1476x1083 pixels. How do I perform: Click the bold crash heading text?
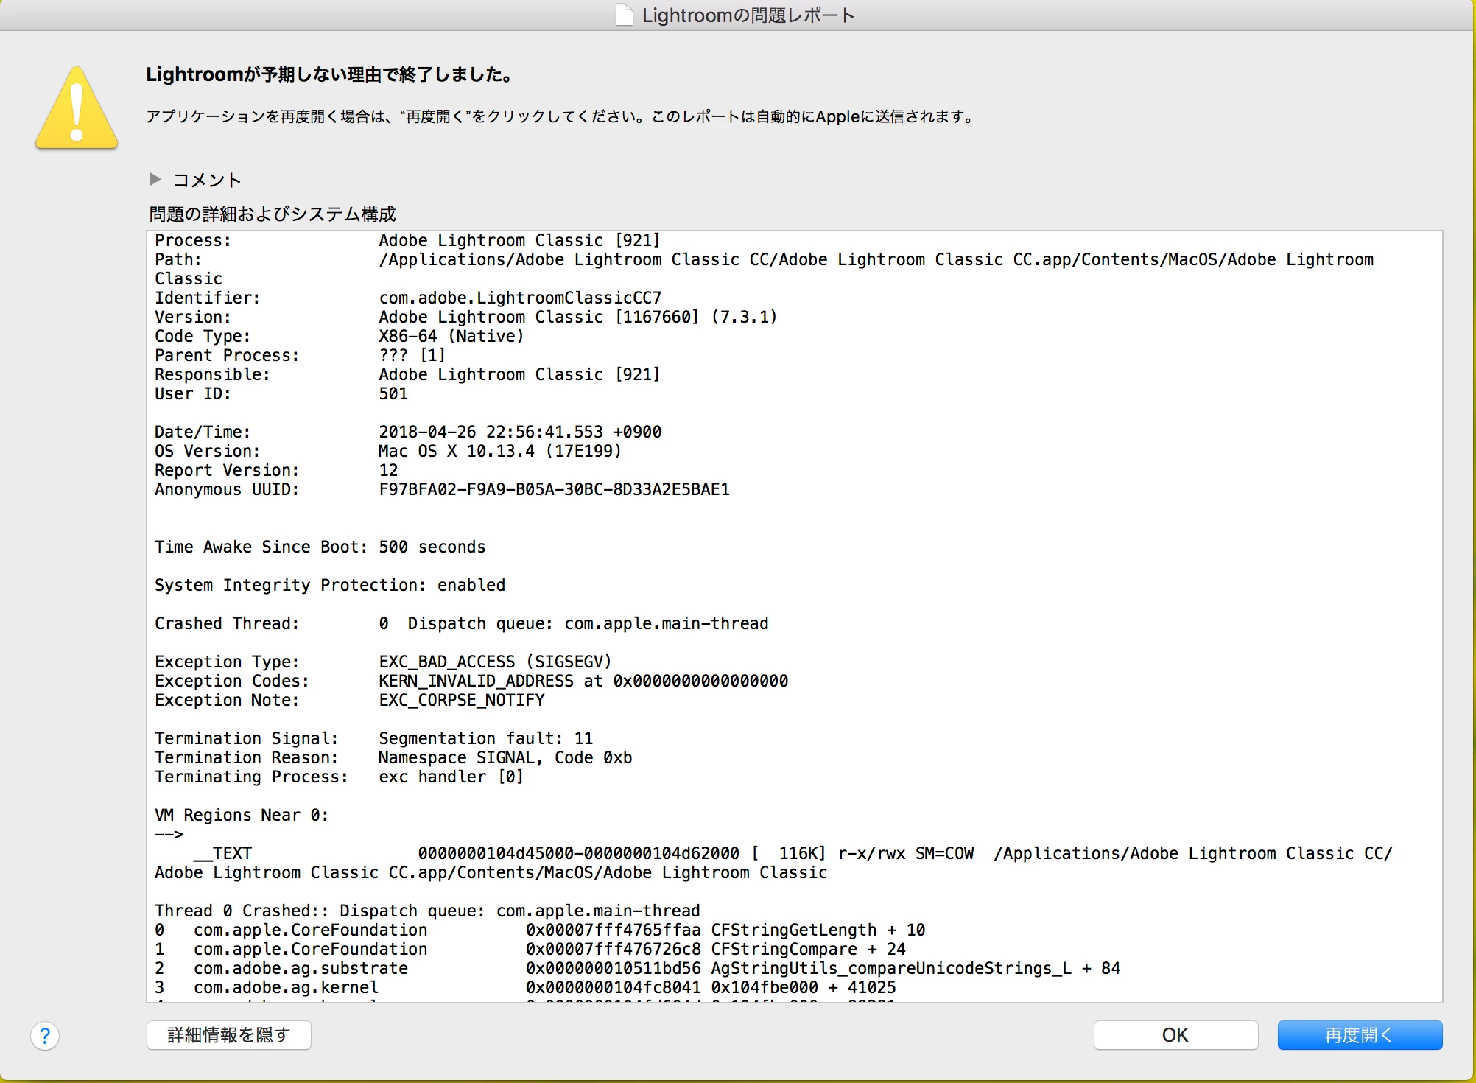329,74
